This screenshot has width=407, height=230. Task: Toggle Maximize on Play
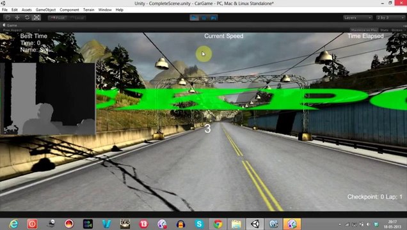tap(364, 30)
